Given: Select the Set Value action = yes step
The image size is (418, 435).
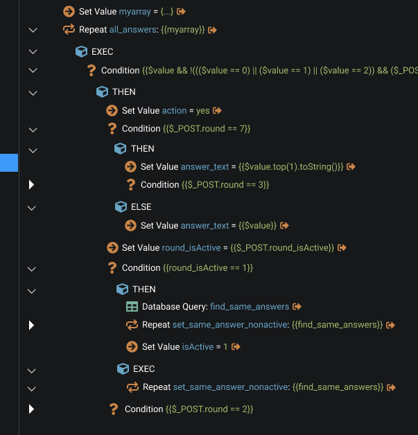Looking at the screenshot, I should [x=165, y=111].
